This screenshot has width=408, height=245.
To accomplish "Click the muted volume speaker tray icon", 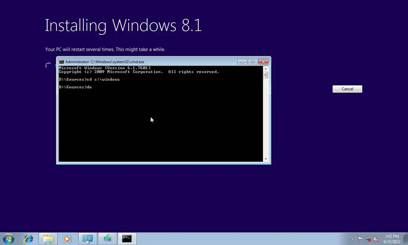I will pos(376,239).
